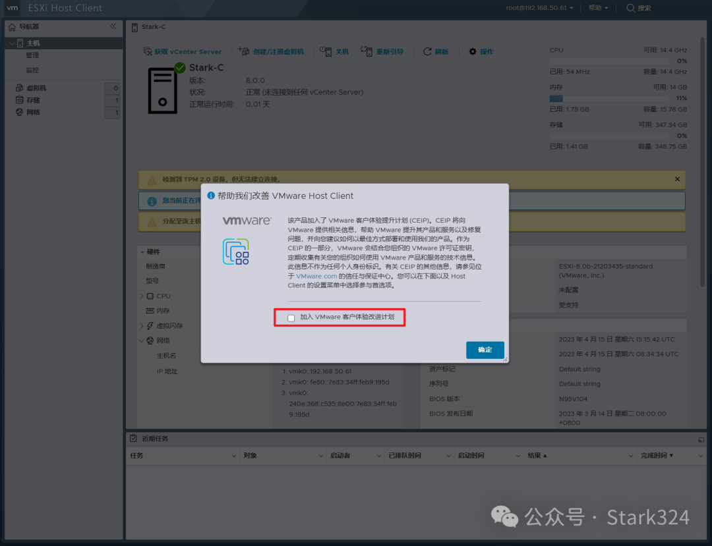Click the Stark-C host server icon
The height and width of the screenshot is (546, 712).
point(163,91)
